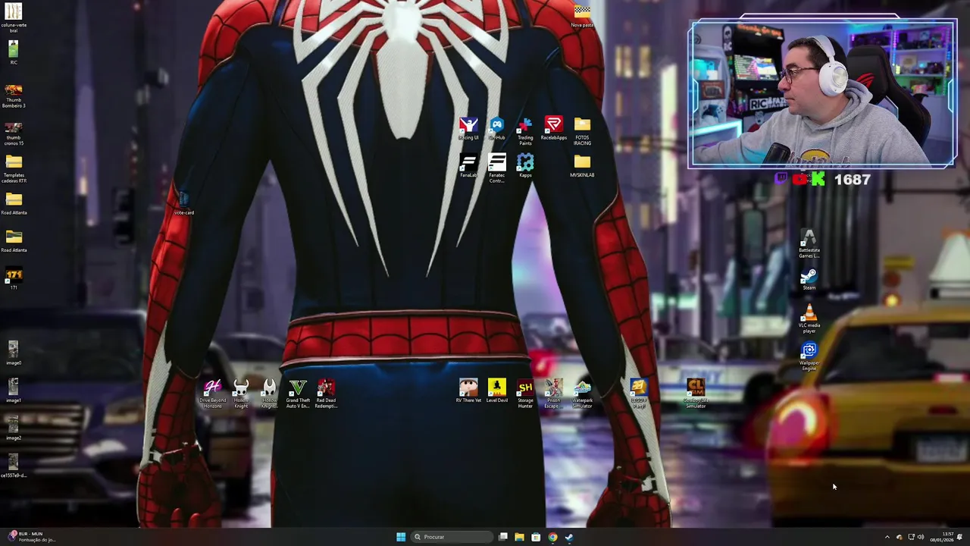Viewport: 970px width, 546px height.
Task: Open the coluna-vertebral file on desktop
Action: point(14,17)
